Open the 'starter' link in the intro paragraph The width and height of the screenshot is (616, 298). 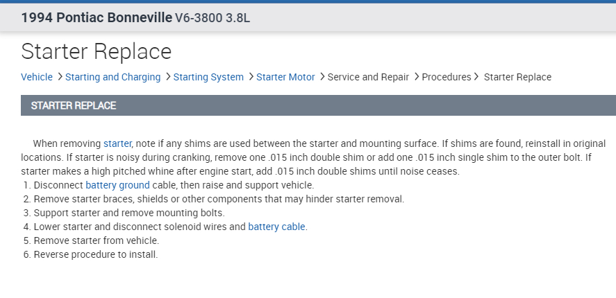pos(117,143)
